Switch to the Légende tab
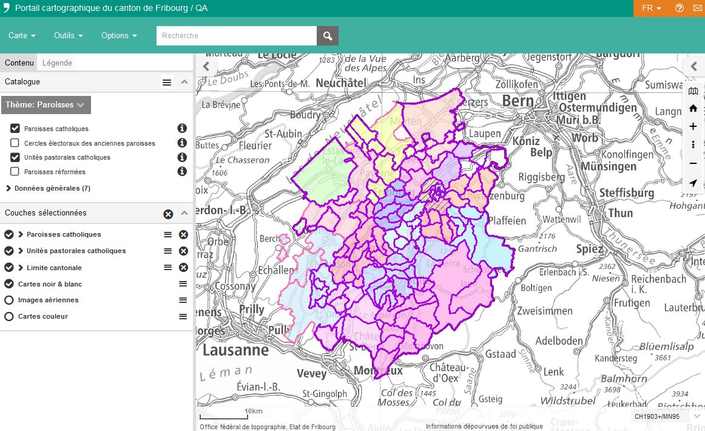705x431 pixels. (57, 63)
